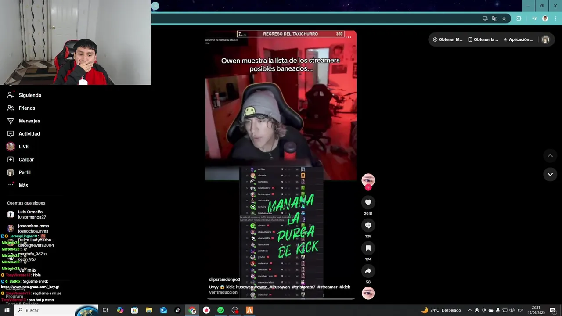This screenshot has width=562, height=316.
Task: Switch ESP input language indicator
Action: point(520,310)
